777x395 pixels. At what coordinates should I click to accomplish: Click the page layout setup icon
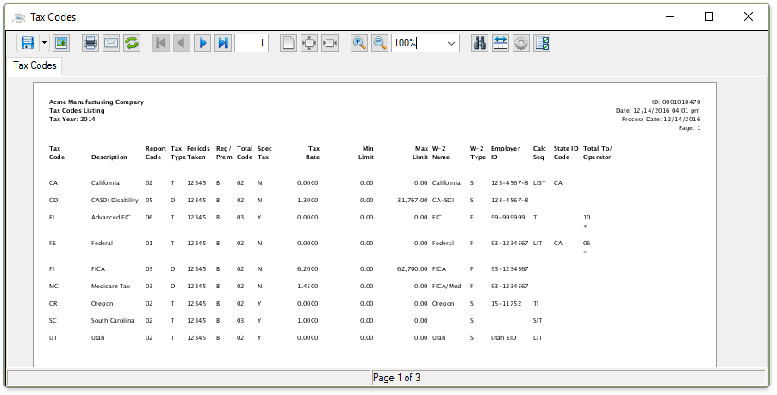point(500,43)
